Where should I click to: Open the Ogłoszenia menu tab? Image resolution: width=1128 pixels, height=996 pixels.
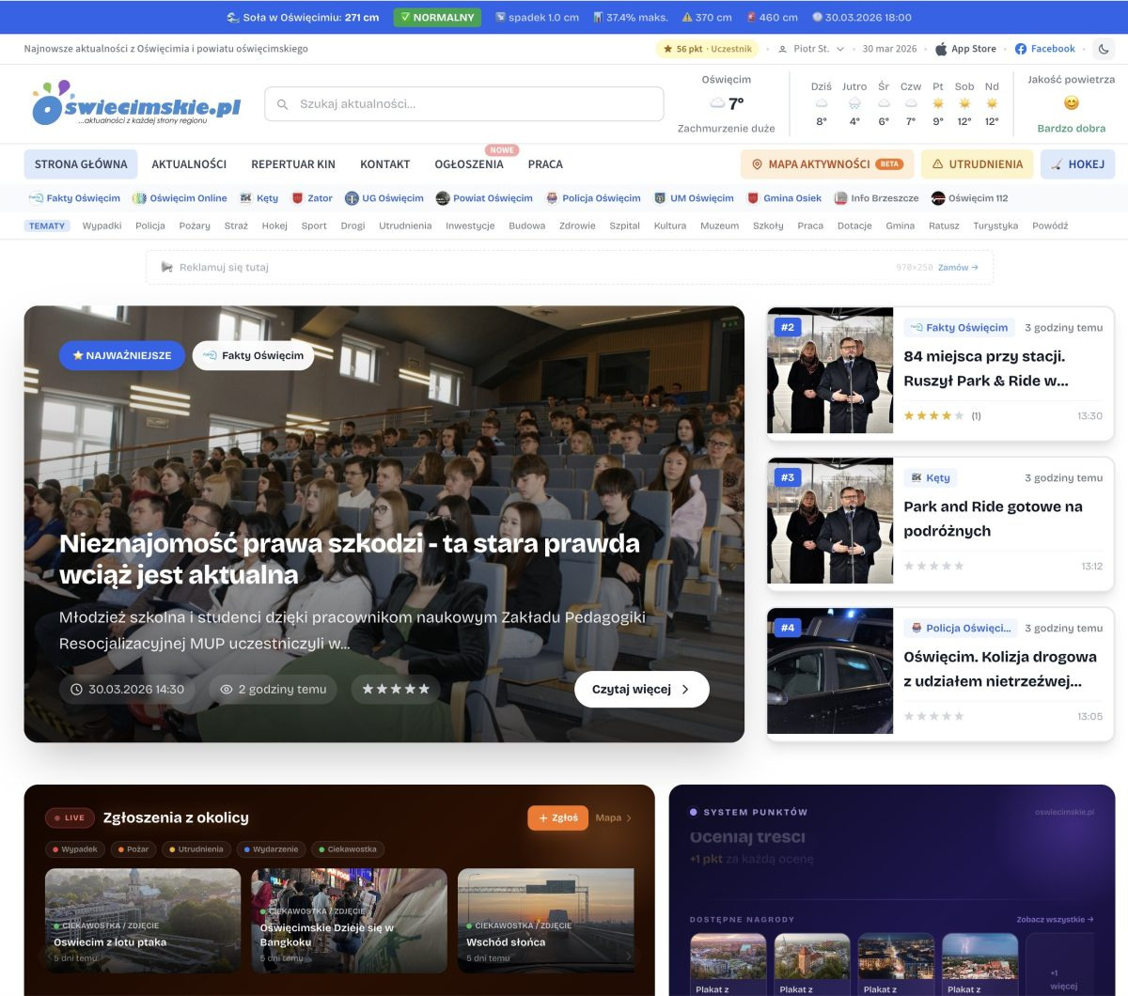468,164
